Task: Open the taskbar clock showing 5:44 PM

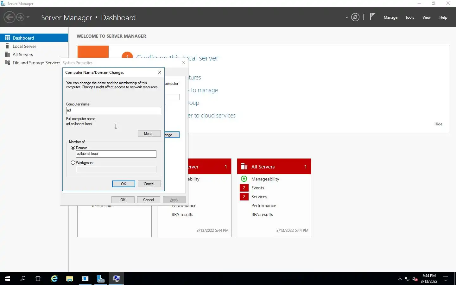Action: (429, 279)
